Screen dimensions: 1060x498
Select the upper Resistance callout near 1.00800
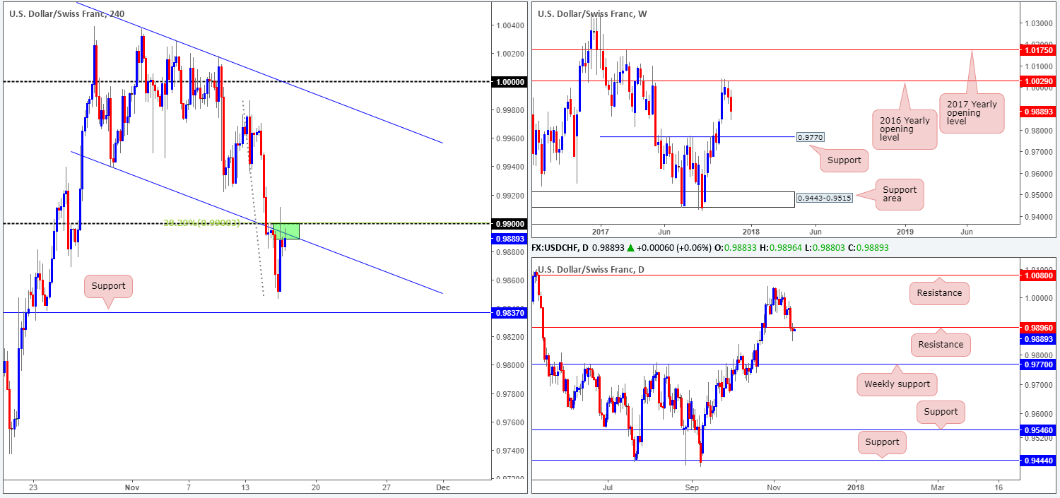tap(941, 292)
